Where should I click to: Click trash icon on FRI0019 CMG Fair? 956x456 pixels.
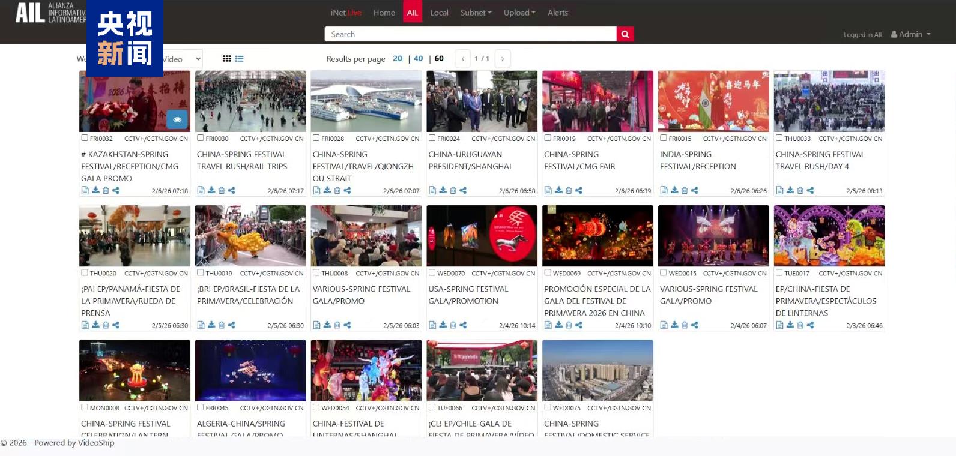[569, 190]
